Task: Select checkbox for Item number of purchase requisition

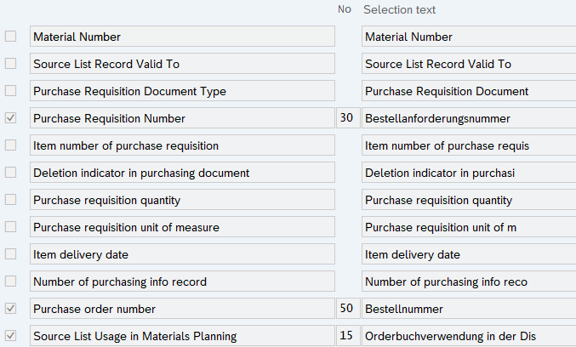Action: (10, 145)
